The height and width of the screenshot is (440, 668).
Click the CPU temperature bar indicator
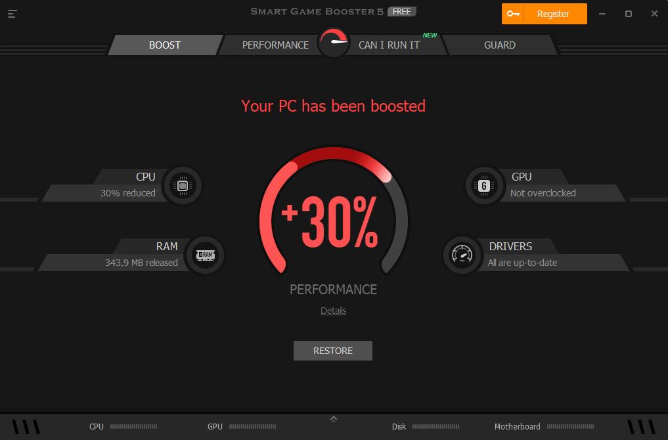[x=133, y=426]
